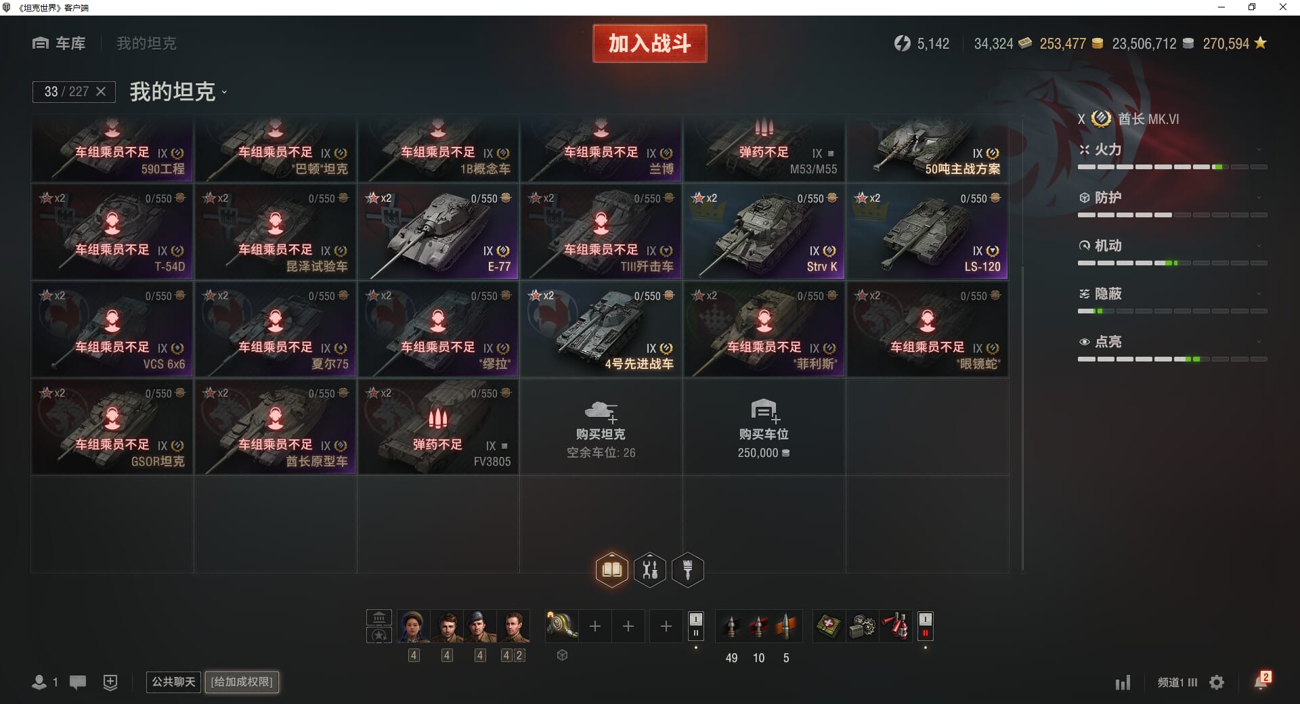This screenshot has height=704, width=1300.
Task: Expand the 隐蔽 stat section
Action: coord(1172,294)
